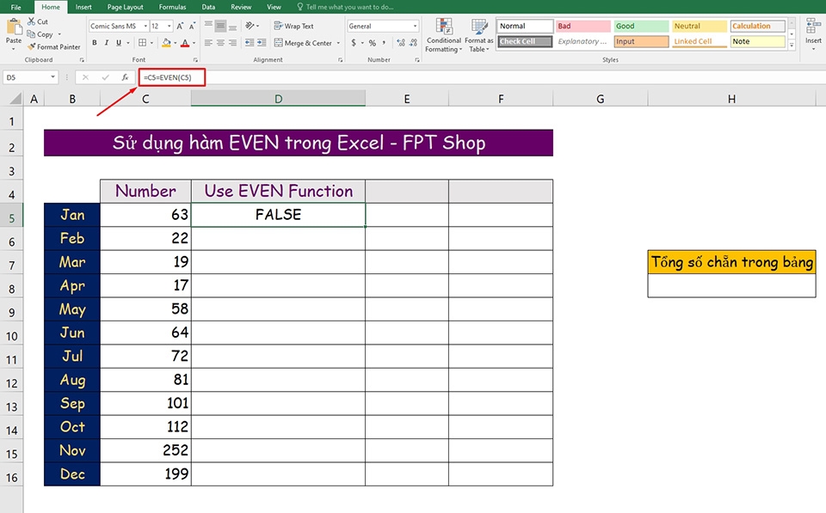Apply the Linked Cell style
The height and width of the screenshot is (513, 826).
(x=699, y=41)
